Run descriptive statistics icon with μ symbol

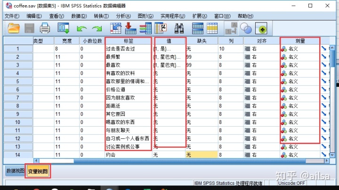[161, 28]
